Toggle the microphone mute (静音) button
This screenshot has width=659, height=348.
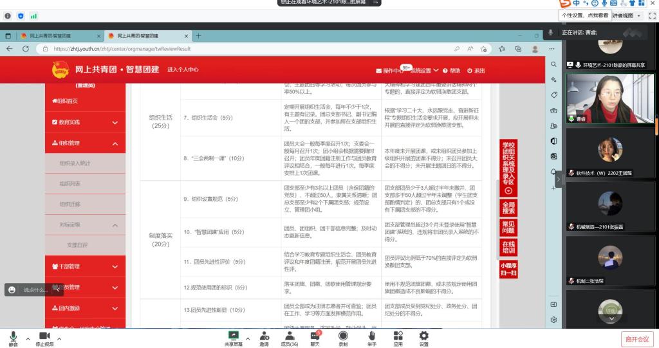[13, 335]
